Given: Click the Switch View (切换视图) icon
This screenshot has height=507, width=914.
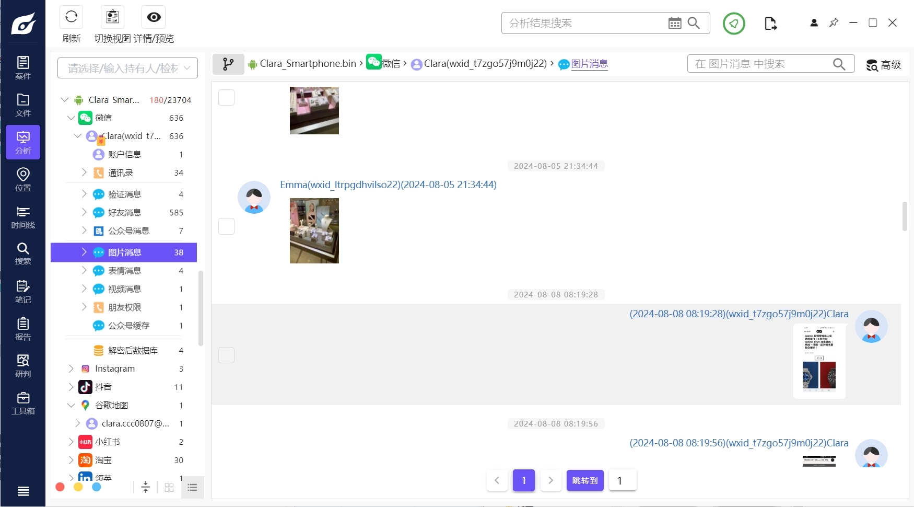Looking at the screenshot, I should click(112, 17).
